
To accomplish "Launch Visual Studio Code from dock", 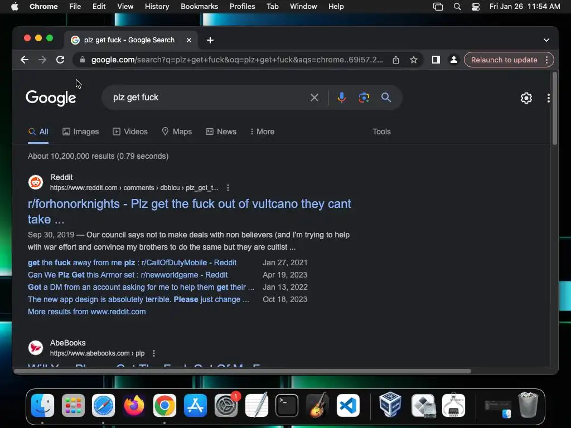I will [348, 406].
